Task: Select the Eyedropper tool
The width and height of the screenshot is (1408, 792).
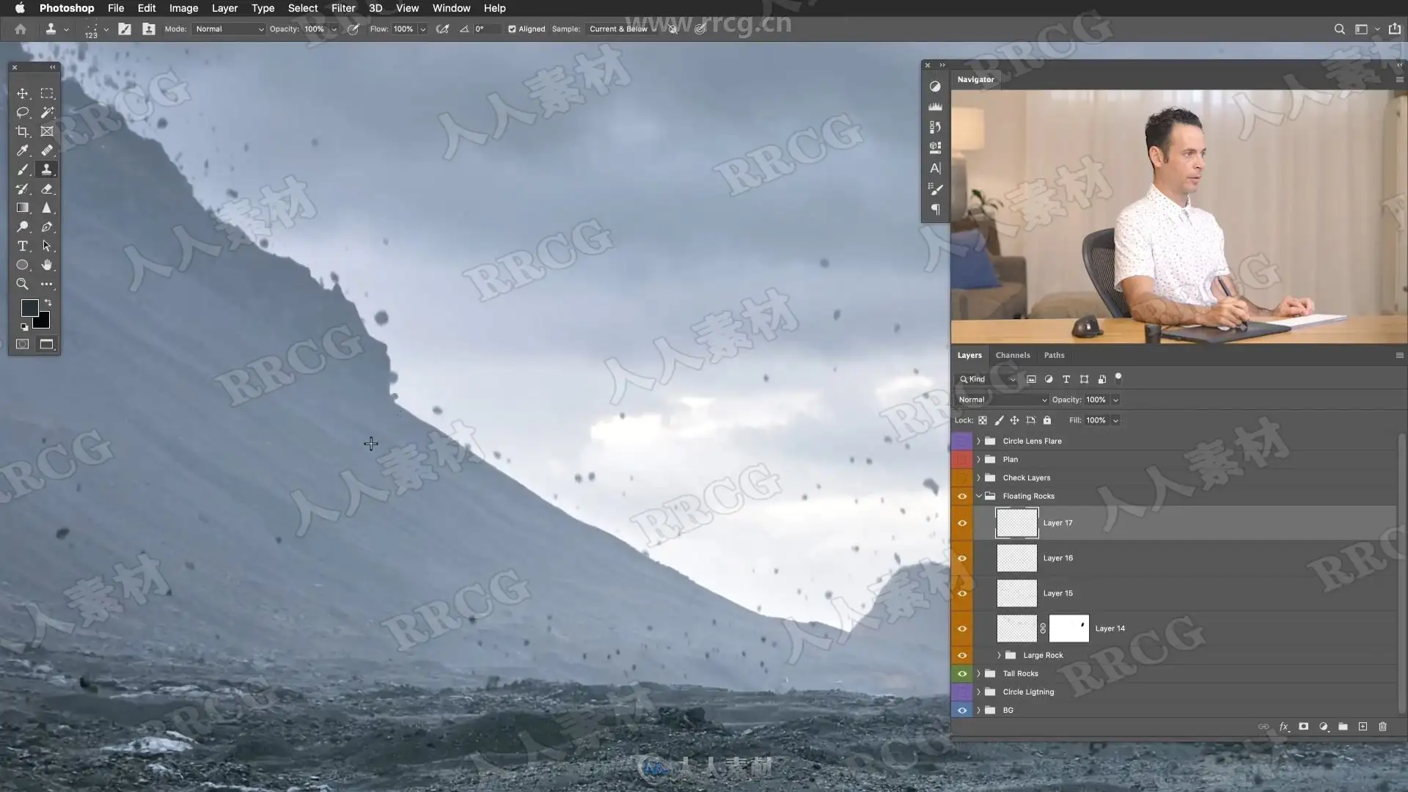Action: tap(23, 150)
